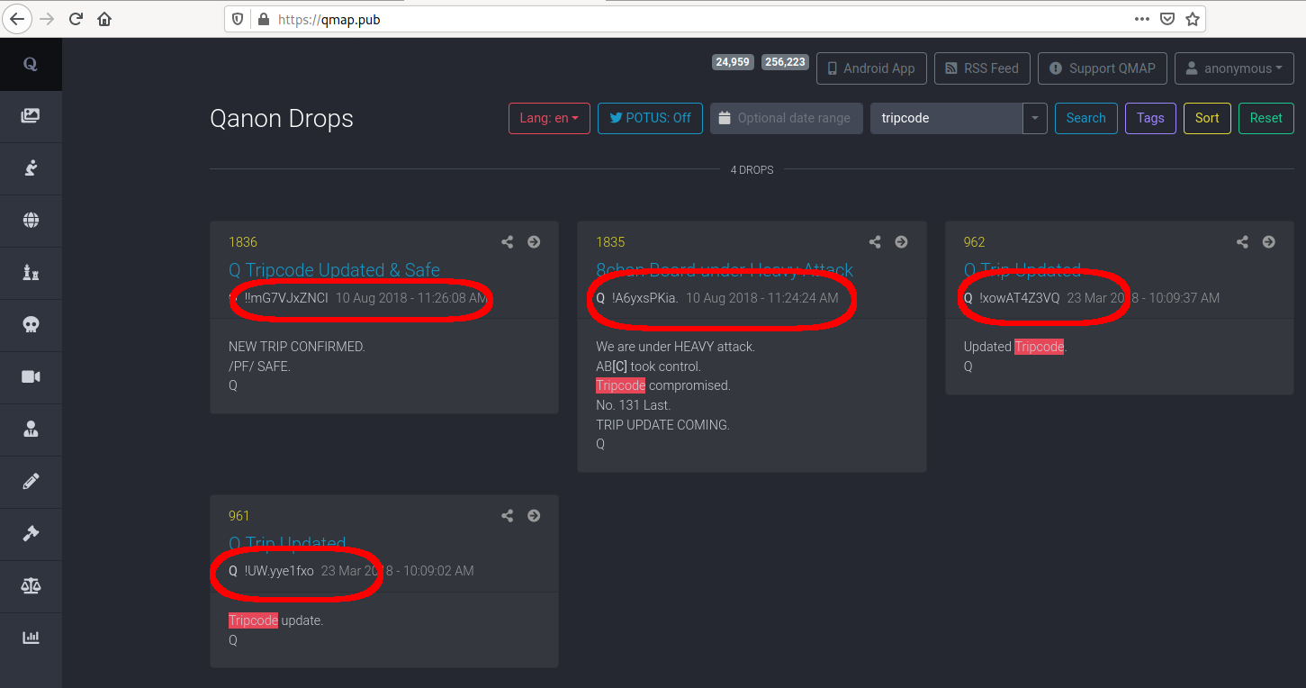This screenshot has width=1306, height=688.
Task: Open the Android App link
Action: [871, 68]
